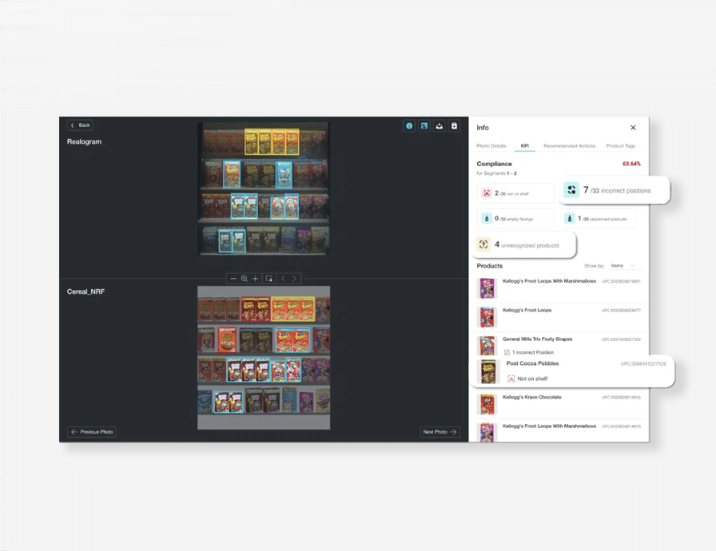
Task: Click the Cereal_NRF planogram image
Action: [264, 358]
